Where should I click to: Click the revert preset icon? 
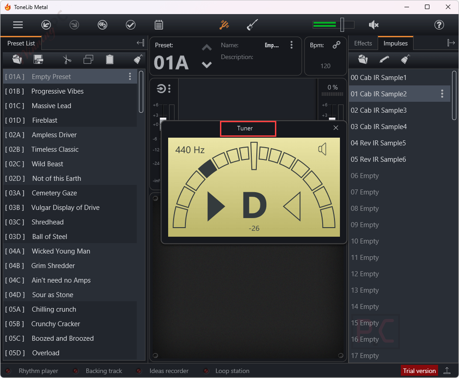pyautogui.click(x=102, y=25)
